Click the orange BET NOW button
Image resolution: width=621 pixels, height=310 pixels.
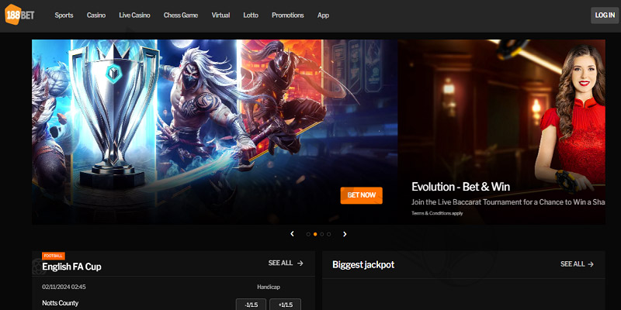point(361,195)
